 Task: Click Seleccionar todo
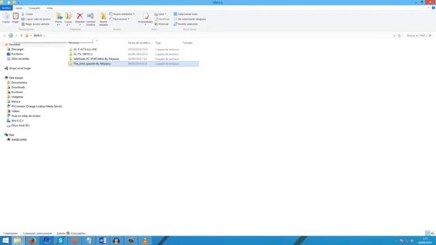pos(185,14)
